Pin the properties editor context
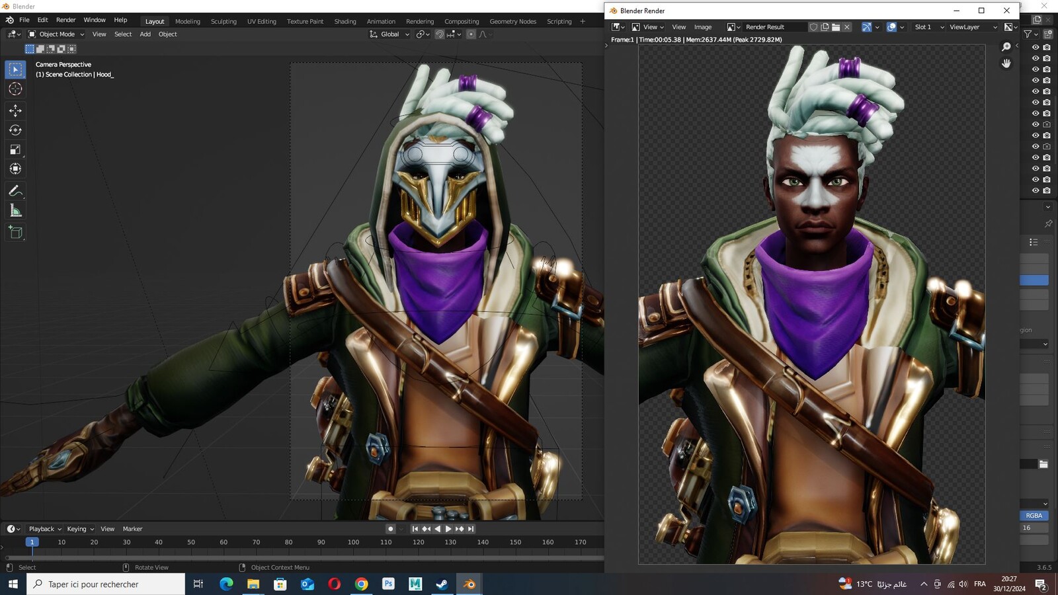The width and height of the screenshot is (1058, 595). tap(1048, 223)
